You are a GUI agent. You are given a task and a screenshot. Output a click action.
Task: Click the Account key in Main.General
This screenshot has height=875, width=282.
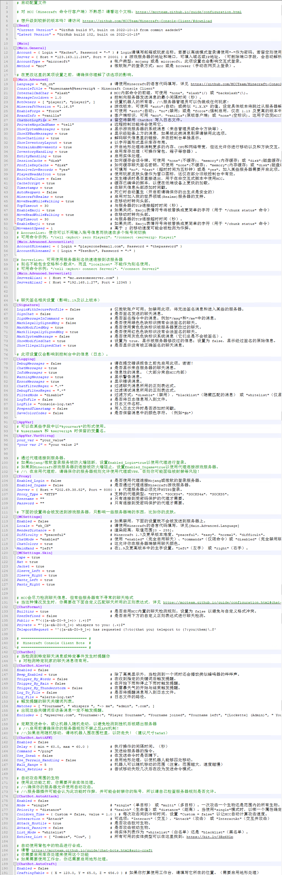(x=24, y=52)
